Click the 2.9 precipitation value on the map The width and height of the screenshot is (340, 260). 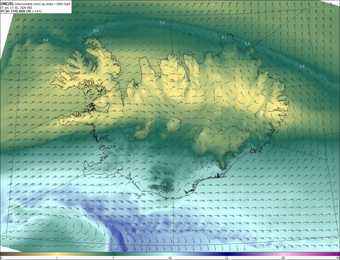tap(122, 85)
